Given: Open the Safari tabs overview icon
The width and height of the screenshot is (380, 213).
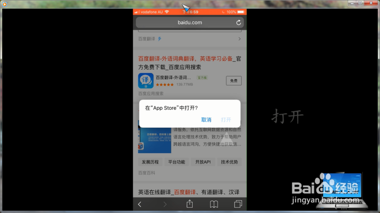Looking at the screenshot, I should (x=238, y=204).
